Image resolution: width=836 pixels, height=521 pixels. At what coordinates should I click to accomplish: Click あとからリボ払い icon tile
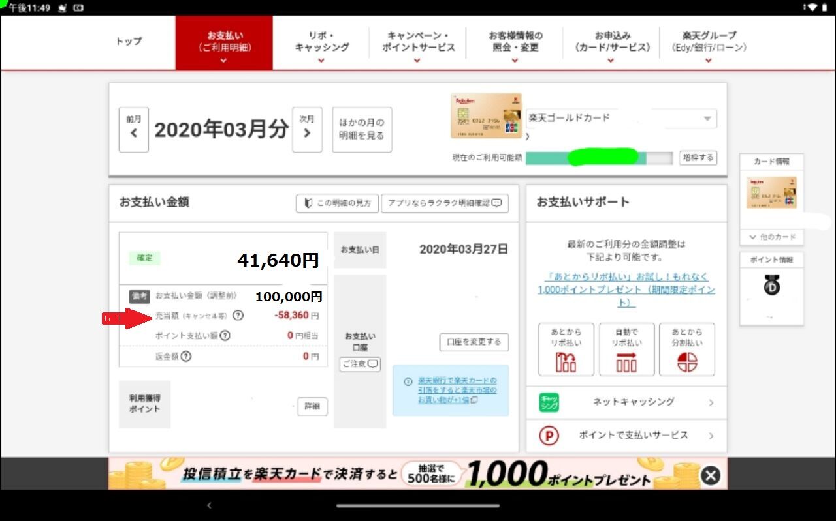point(566,350)
